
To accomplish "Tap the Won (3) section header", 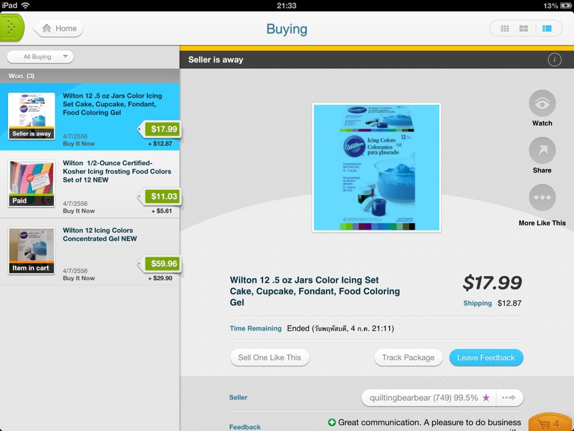I will click(89, 76).
